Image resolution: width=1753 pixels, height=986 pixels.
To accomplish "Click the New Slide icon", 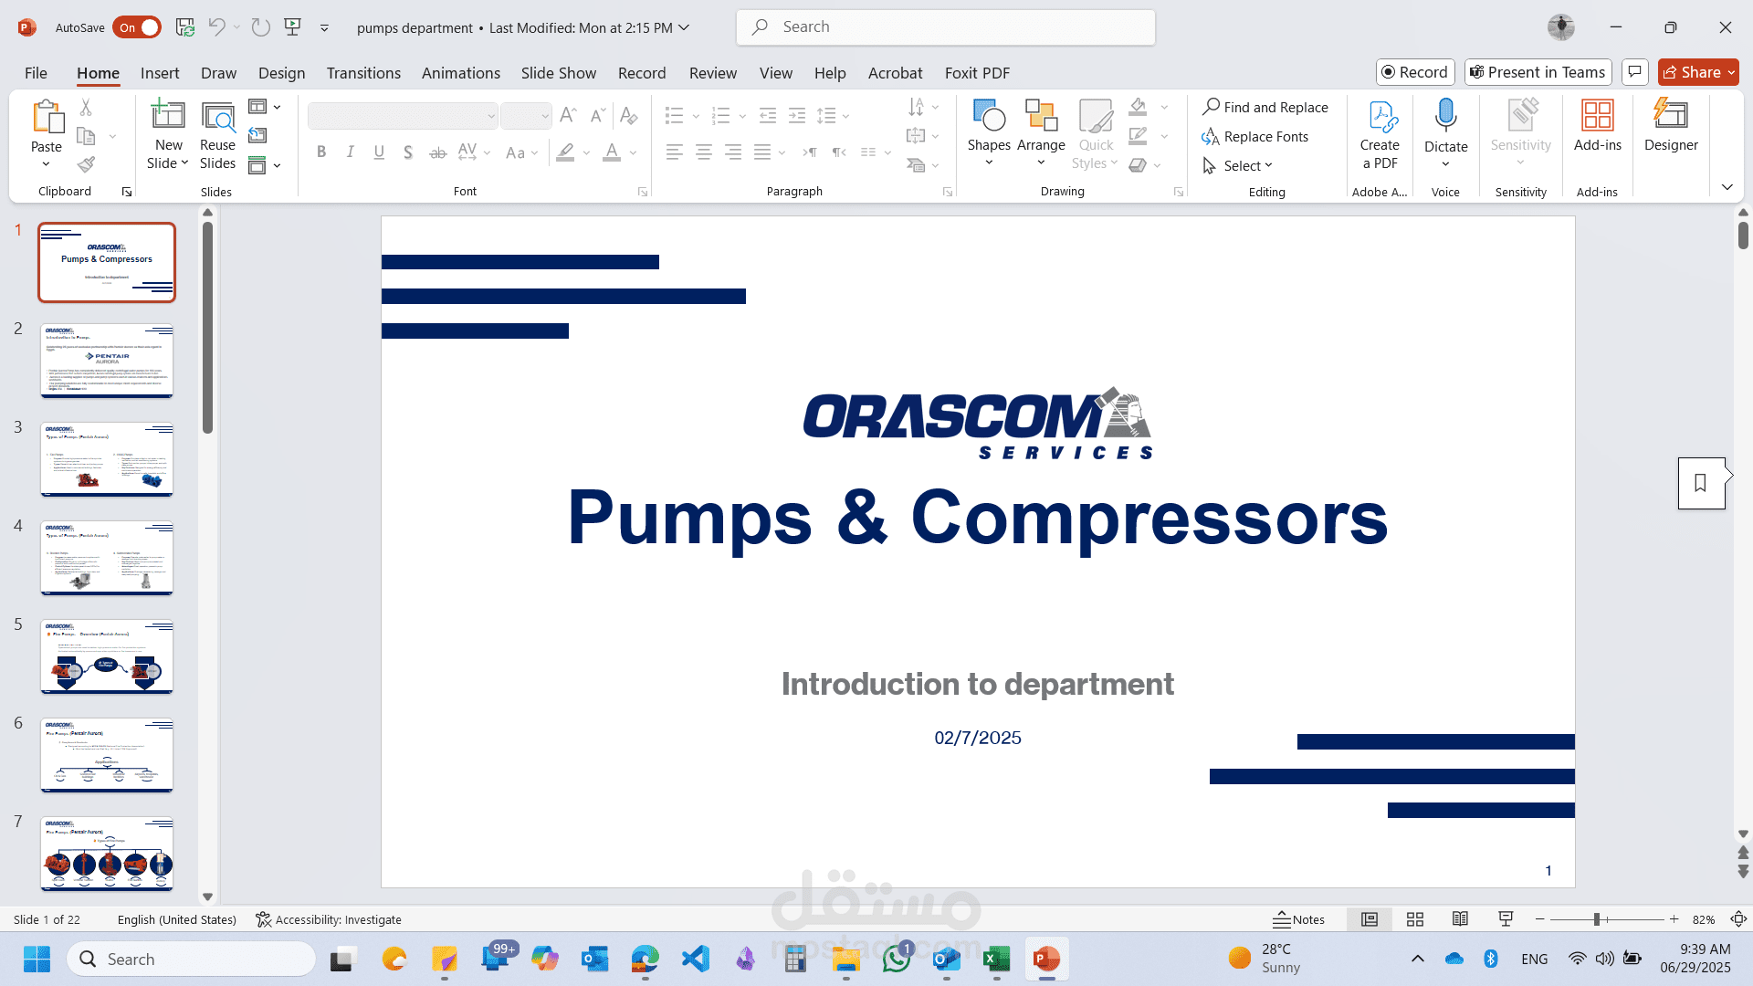I will 168,115.
